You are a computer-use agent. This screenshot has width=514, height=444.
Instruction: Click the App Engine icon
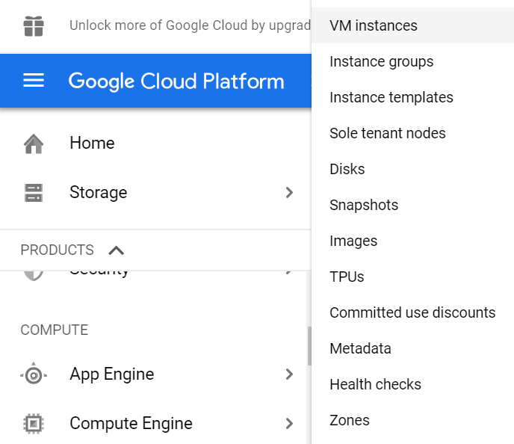pos(34,374)
